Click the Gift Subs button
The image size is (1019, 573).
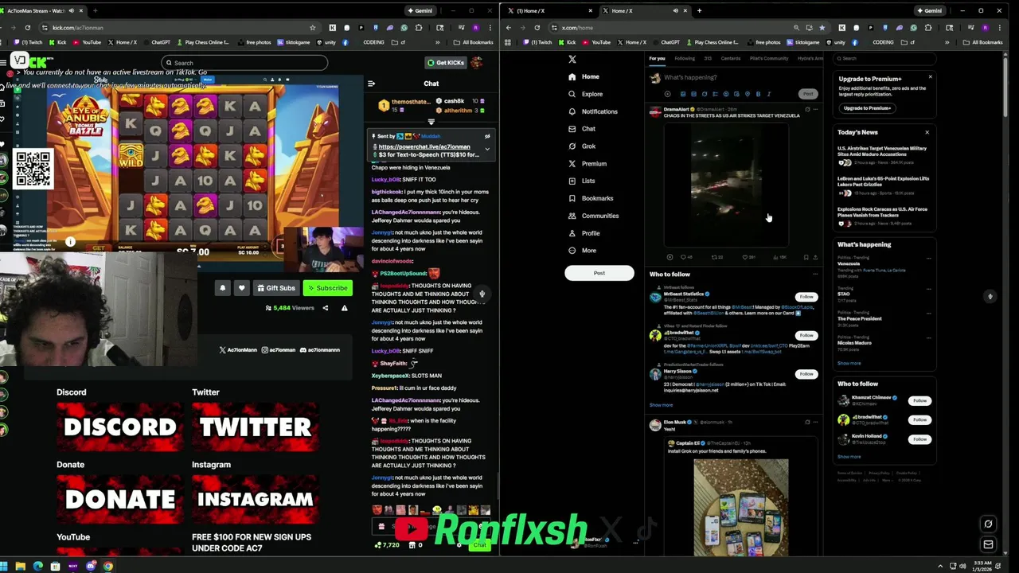[275, 288]
